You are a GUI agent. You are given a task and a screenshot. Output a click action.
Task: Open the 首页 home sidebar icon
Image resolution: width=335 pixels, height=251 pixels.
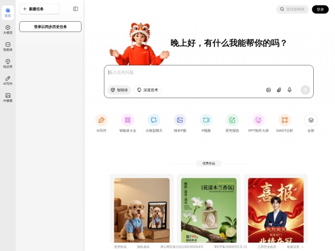tap(8, 13)
